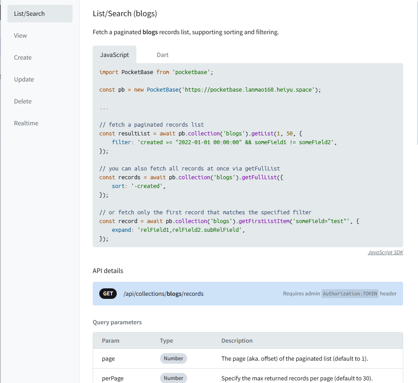
Task: Click the sort: '-created' code line
Action: (139, 186)
